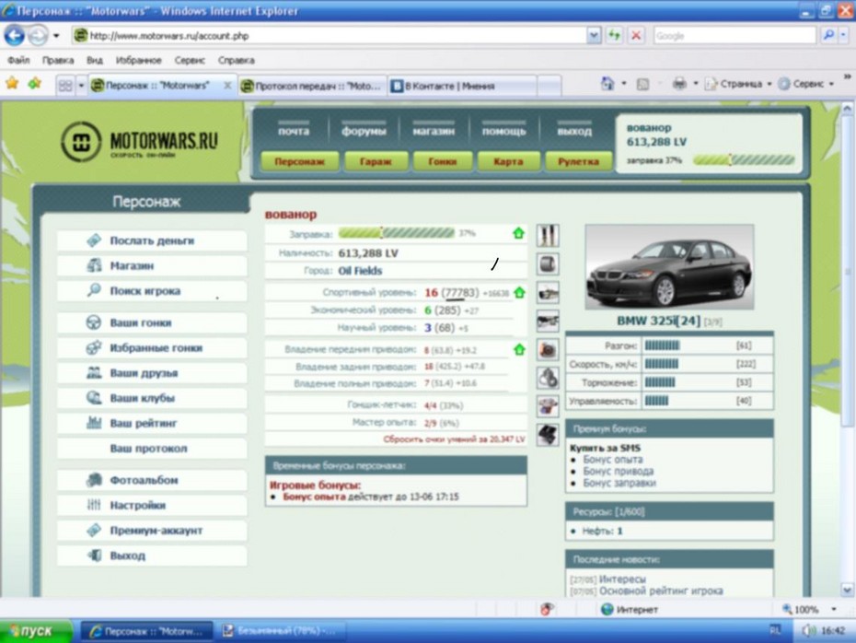856x643 pixels.
Task: Click the Карта button
Action: click(x=508, y=162)
